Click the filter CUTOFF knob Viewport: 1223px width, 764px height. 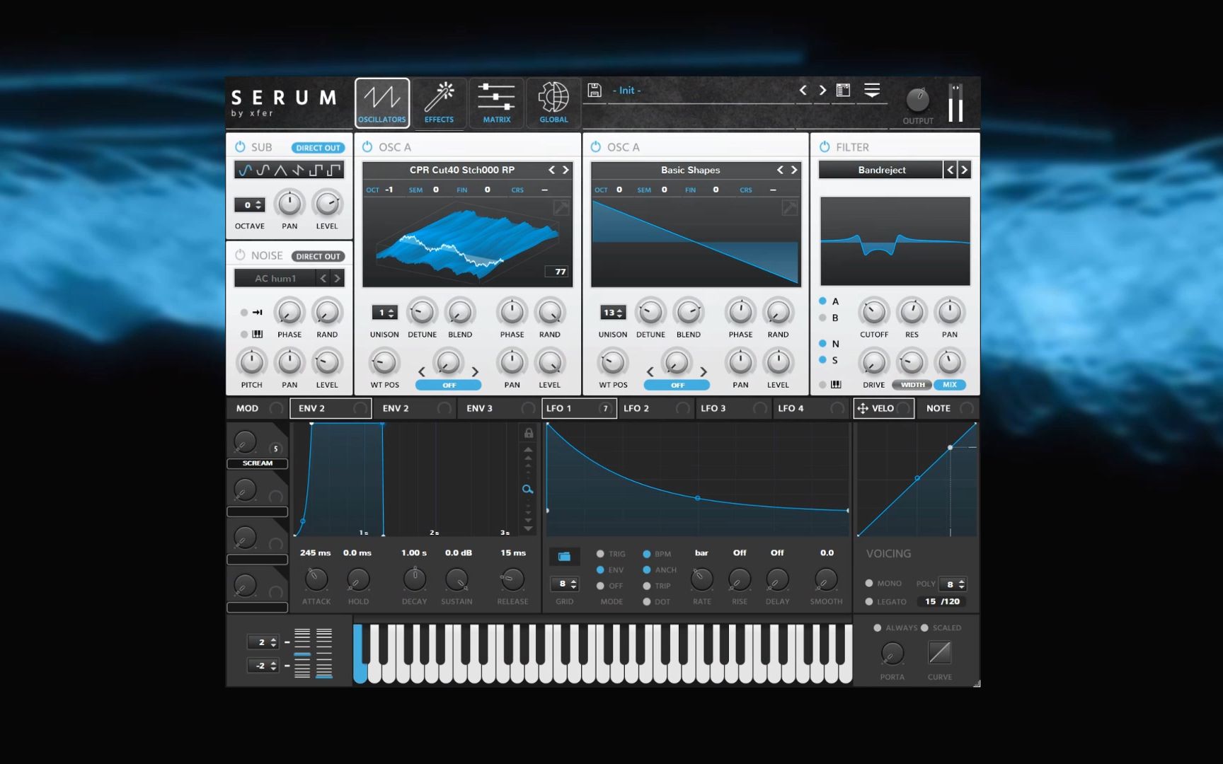point(873,312)
